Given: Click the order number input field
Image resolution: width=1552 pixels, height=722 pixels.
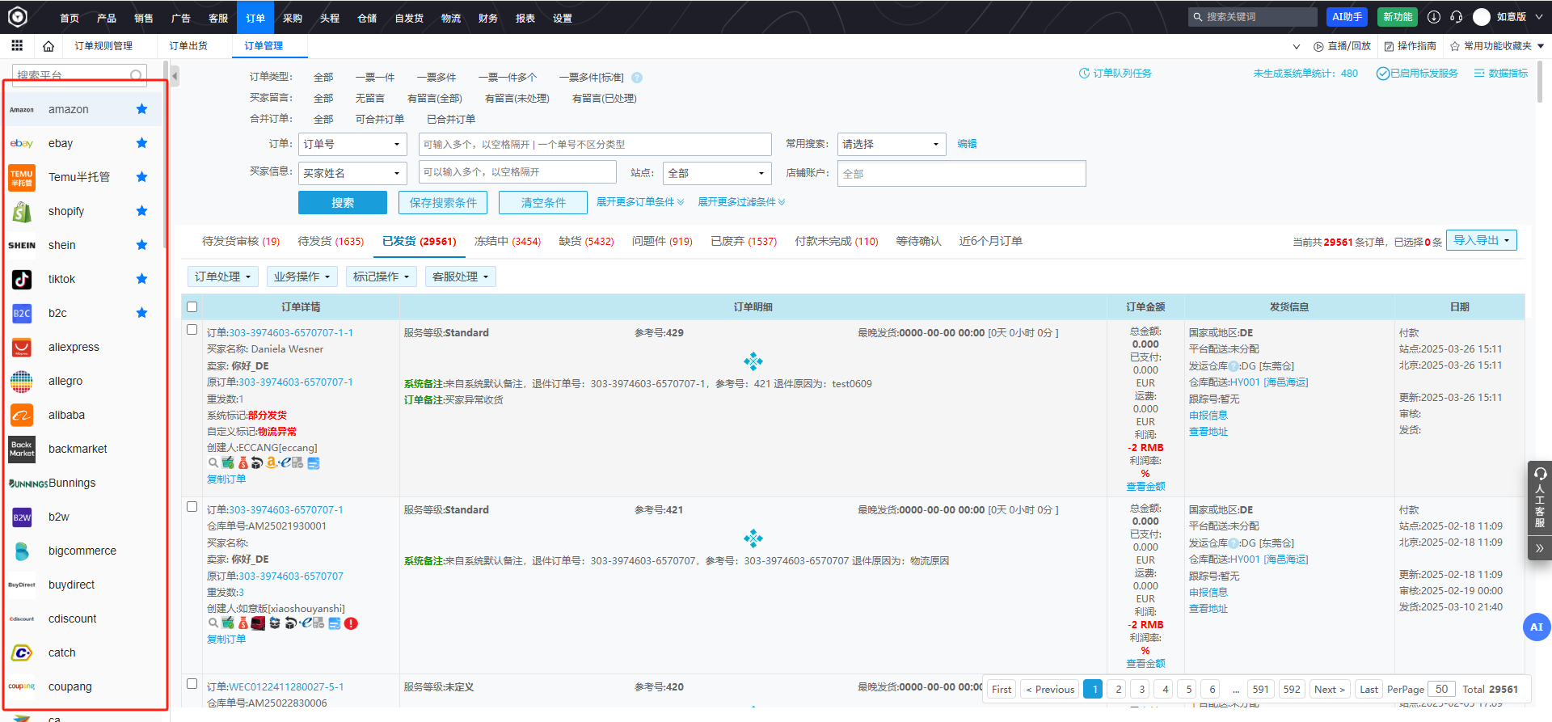Looking at the screenshot, I should point(594,144).
